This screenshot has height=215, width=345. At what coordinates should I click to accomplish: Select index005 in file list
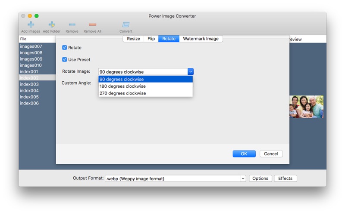(37, 97)
